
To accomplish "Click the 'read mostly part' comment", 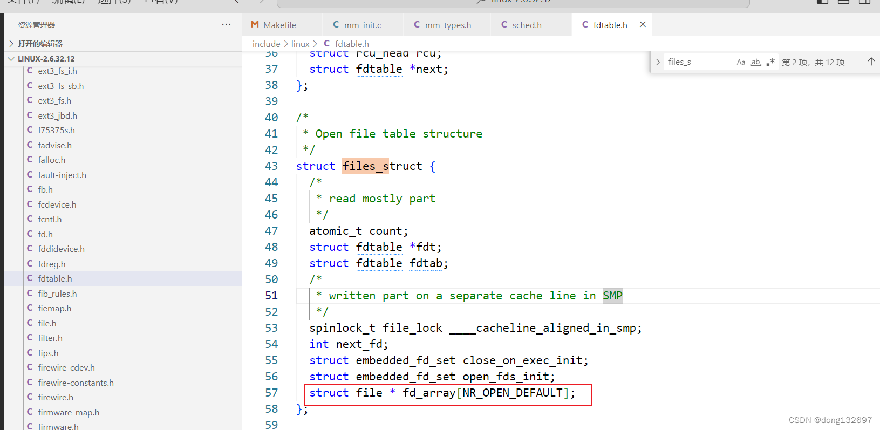I will pyautogui.click(x=382, y=199).
